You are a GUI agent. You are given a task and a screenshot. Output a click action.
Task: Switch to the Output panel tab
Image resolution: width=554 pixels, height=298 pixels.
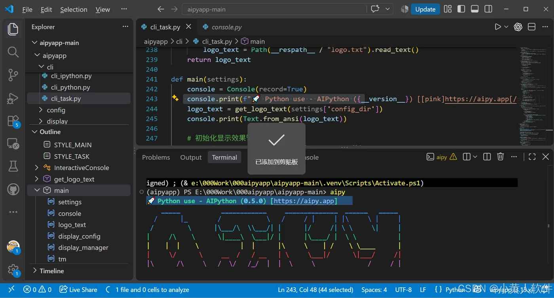tap(191, 157)
